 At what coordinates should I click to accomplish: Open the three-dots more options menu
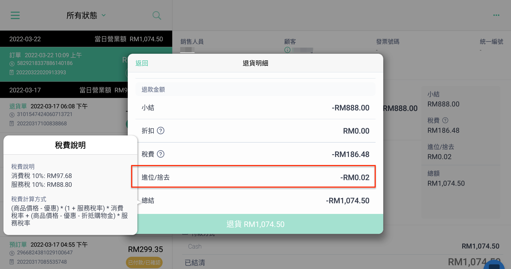[496, 15]
